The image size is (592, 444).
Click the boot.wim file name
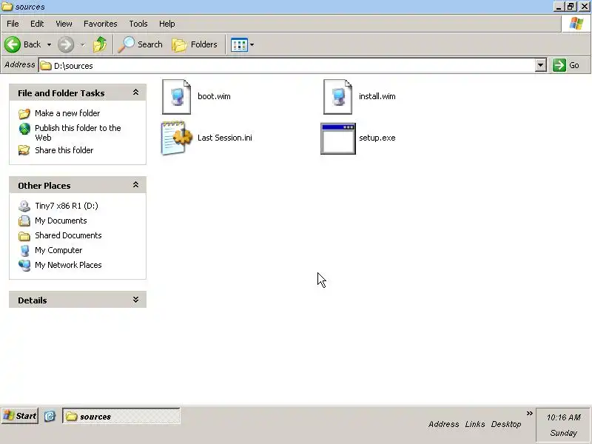[214, 96]
